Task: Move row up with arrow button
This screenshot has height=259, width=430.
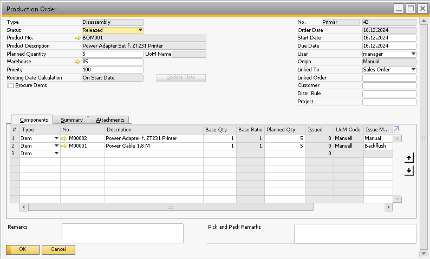Action: click(x=409, y=157)
